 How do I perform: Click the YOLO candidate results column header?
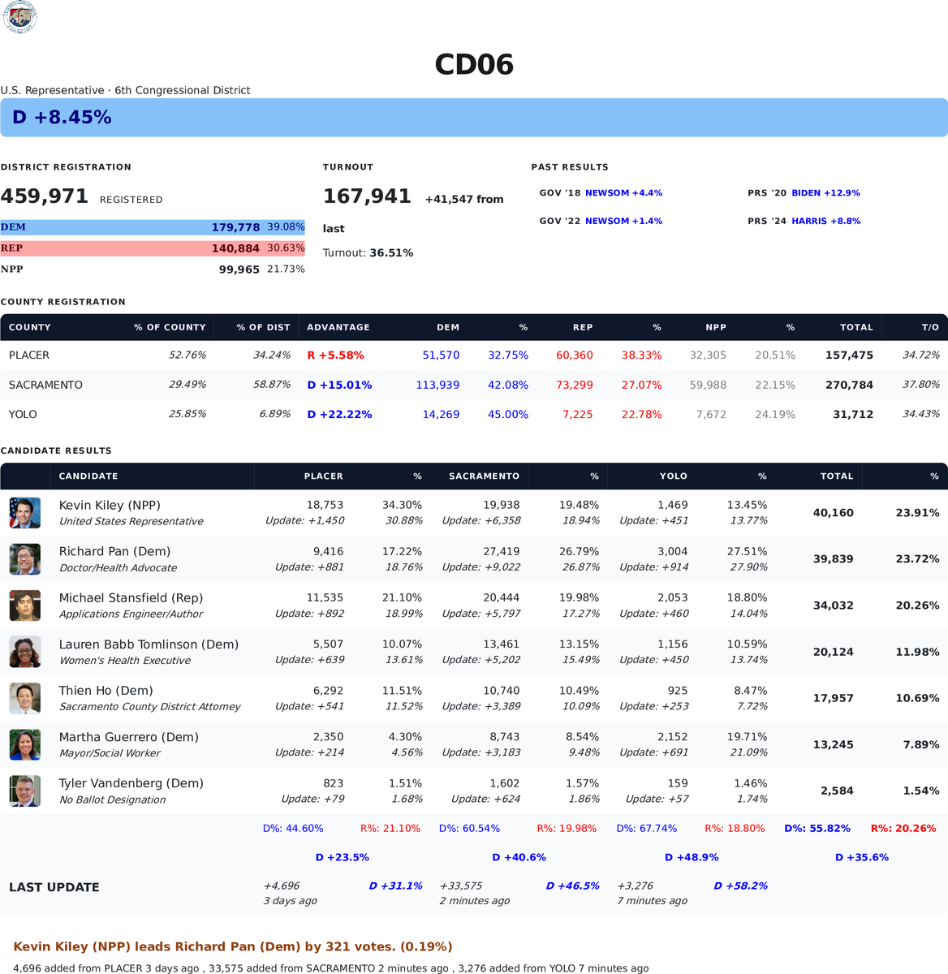pos(674,476)
